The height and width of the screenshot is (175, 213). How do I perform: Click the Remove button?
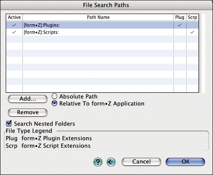(x=28, y=113)
